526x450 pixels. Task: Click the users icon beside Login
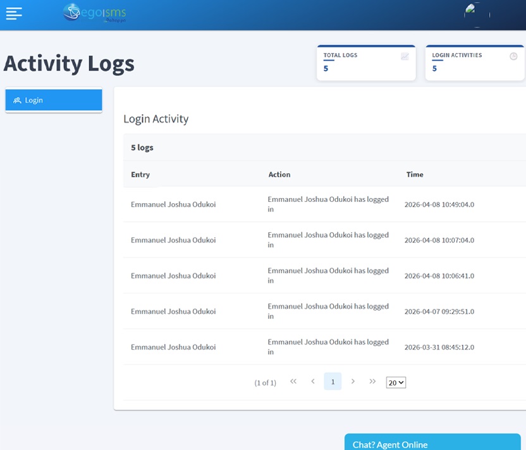(17, 100)
